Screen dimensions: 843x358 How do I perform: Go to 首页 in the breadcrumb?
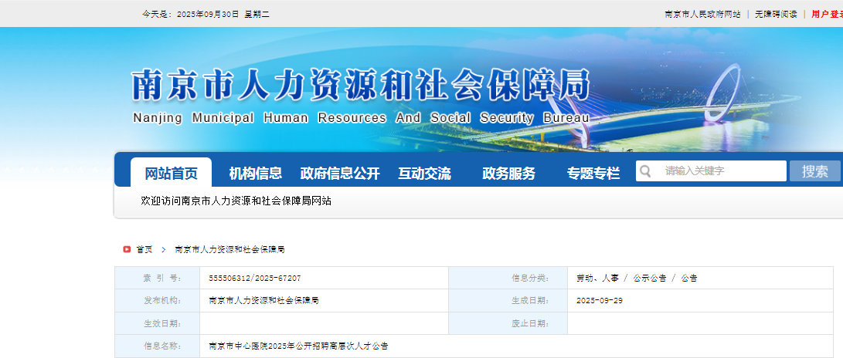(144, 249)
